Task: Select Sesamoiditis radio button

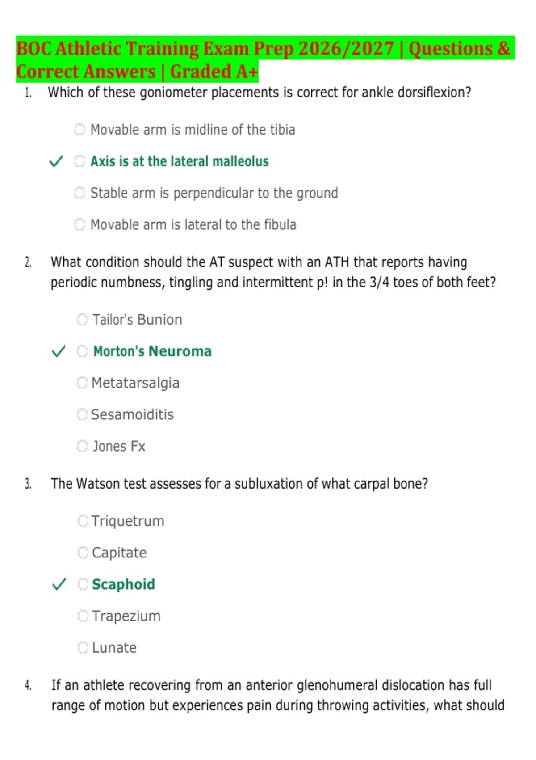Action: 82,414
